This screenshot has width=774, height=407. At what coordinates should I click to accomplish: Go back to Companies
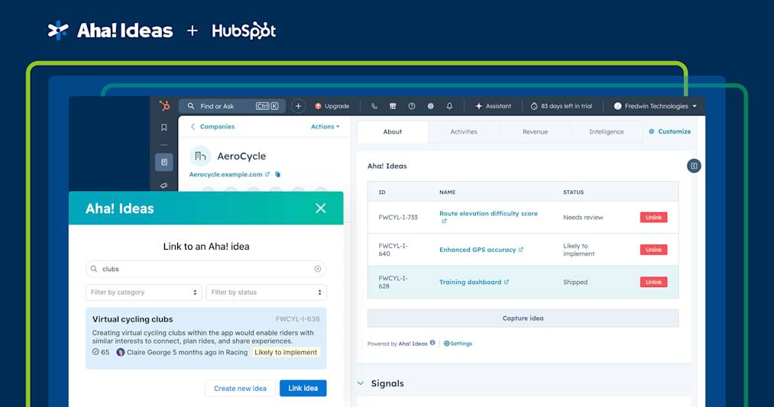coord(212,127)
